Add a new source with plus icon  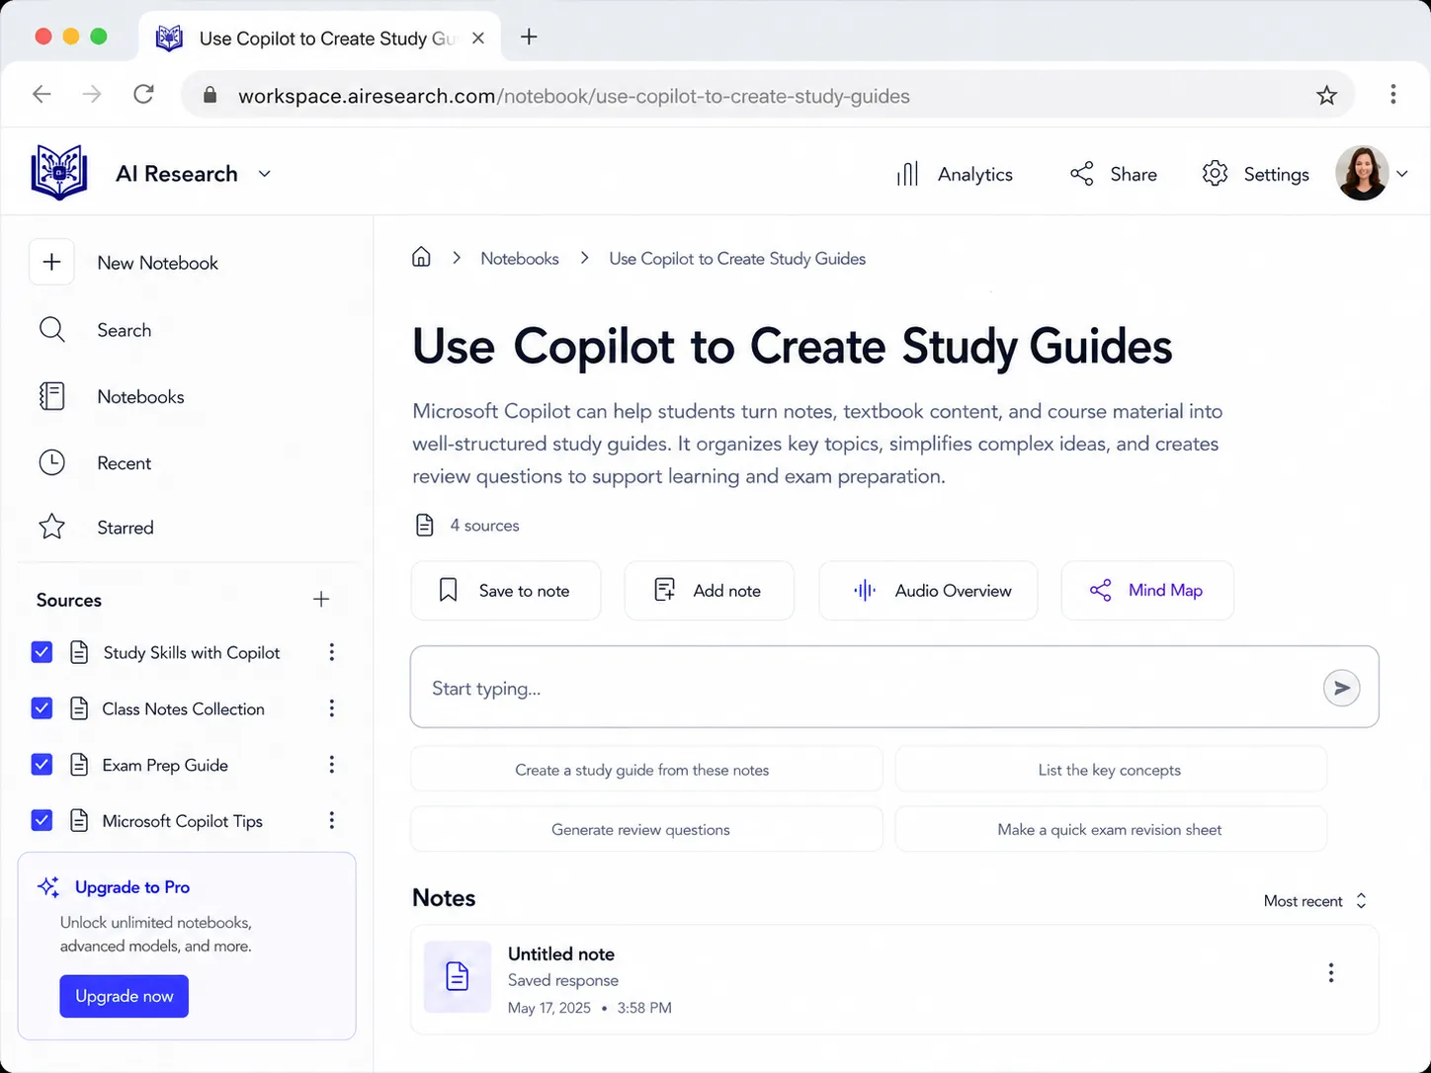(x=321, y=599)
